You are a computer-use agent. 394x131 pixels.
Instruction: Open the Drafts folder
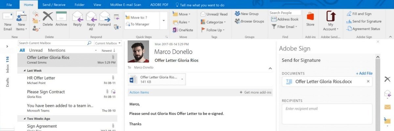7,82
